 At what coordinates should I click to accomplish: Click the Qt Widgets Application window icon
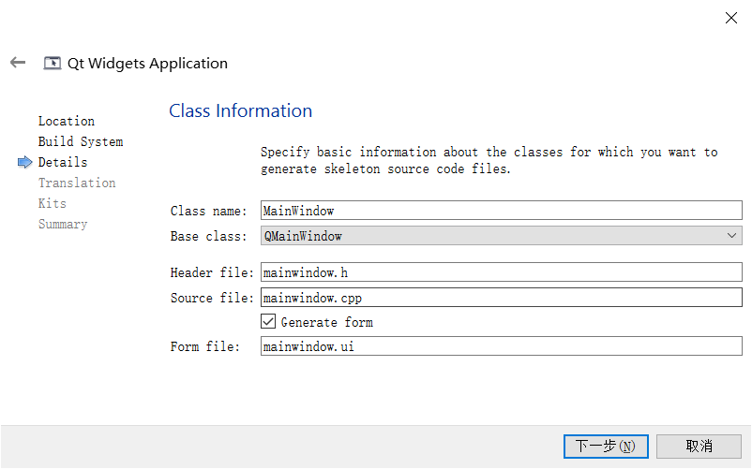(x=53, y=63)
